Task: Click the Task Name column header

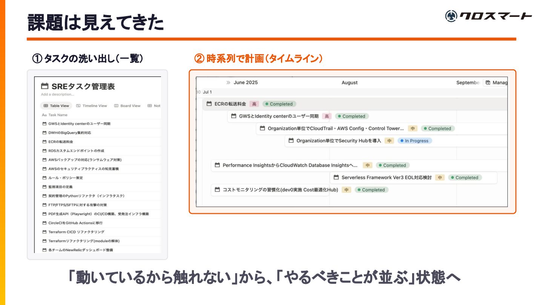Action: pos(58,115)
